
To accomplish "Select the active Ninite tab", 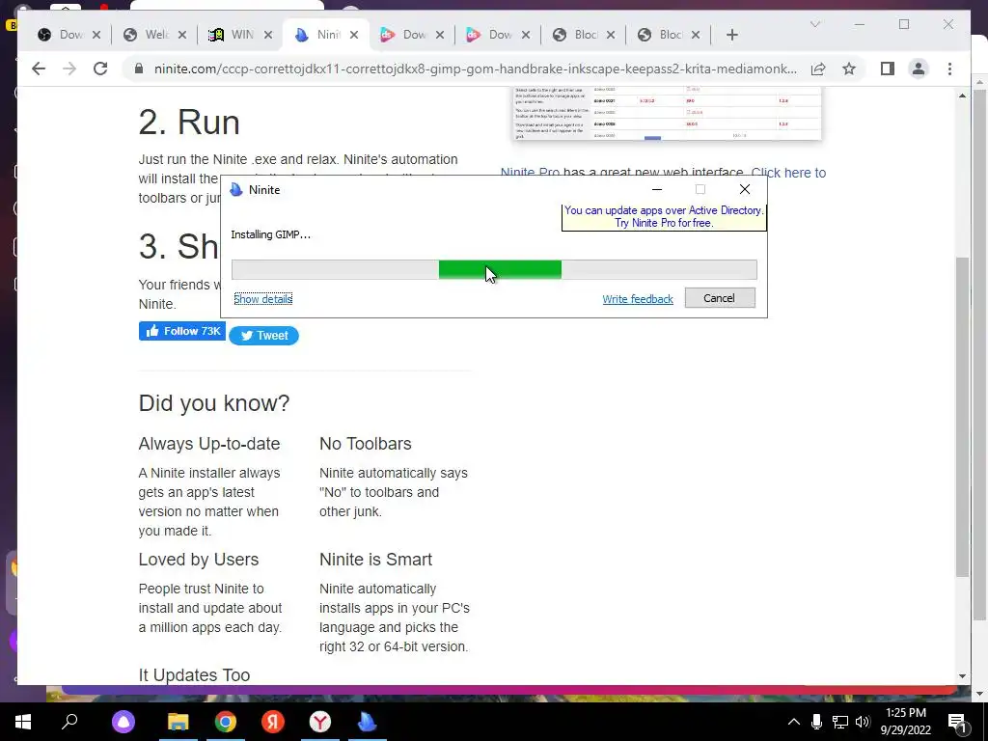I will [326, 35].
